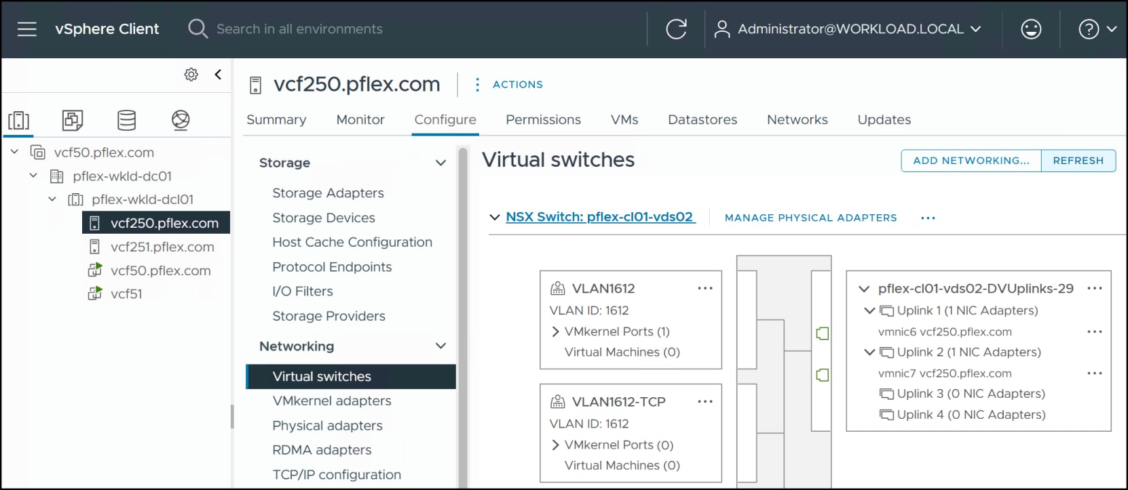
Task: Collapse the NSX Switch section chevron
Action: [x=495, y=218]
